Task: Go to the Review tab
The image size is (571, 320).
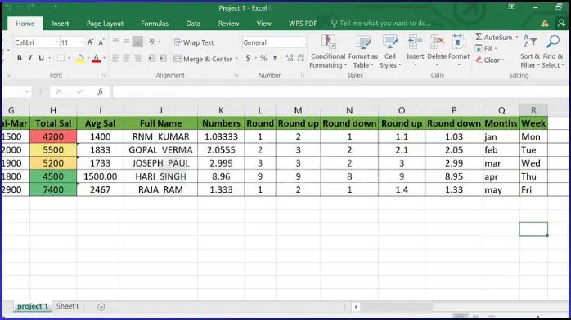Action: point(228,24)
